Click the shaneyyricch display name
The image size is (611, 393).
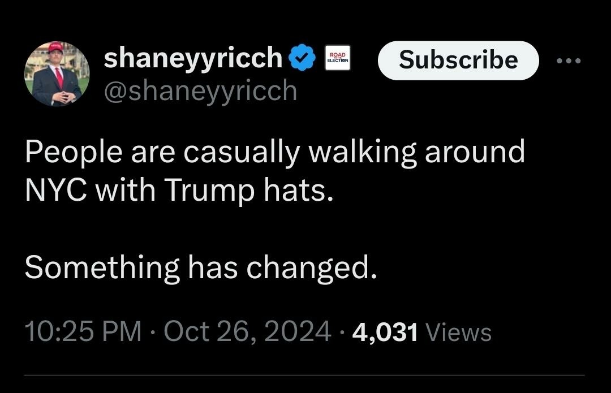tap(193, 58)
